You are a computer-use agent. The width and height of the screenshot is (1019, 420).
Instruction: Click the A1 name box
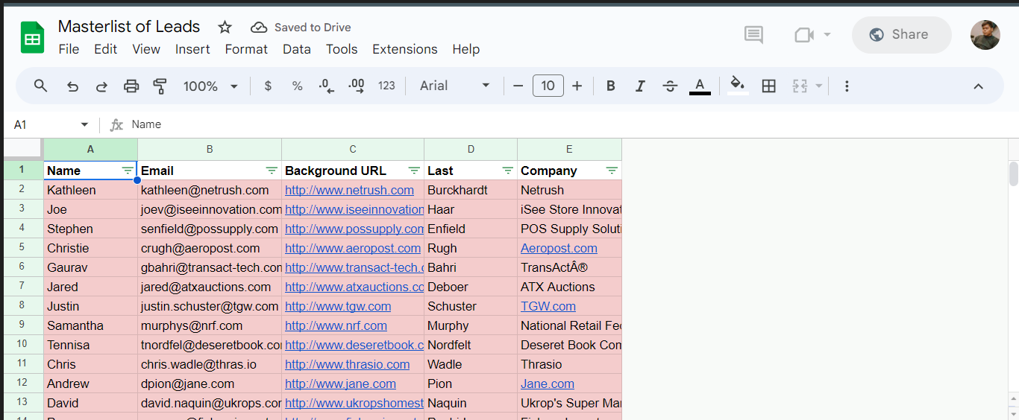[41, 125]
